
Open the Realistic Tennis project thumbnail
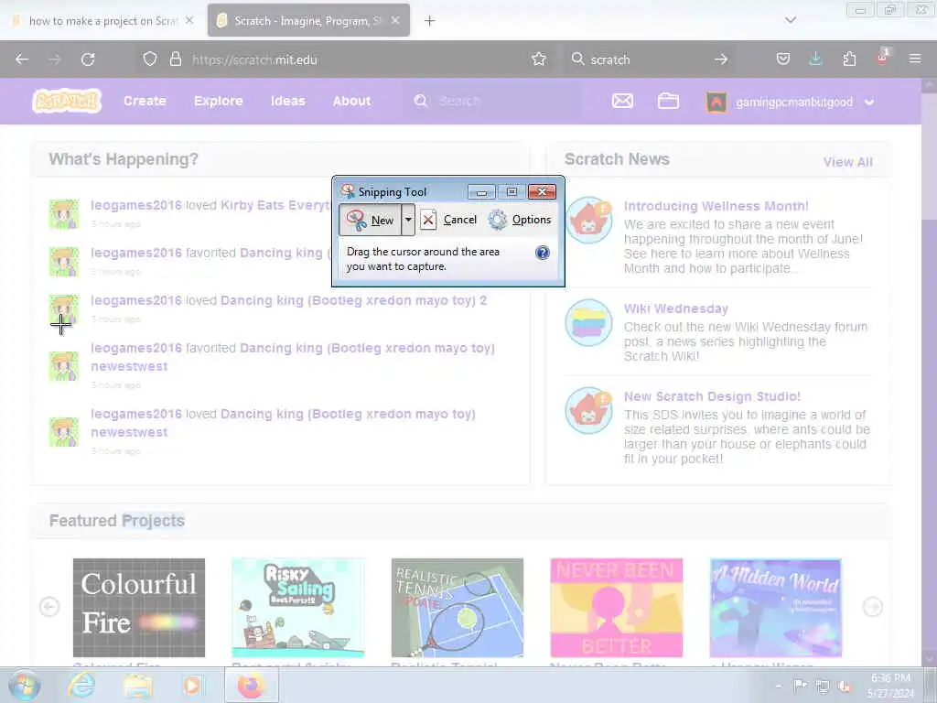[x=458, y=608]
